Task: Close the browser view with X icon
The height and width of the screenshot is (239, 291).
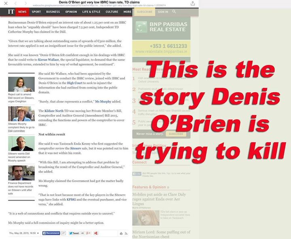Action: point(6,3)
